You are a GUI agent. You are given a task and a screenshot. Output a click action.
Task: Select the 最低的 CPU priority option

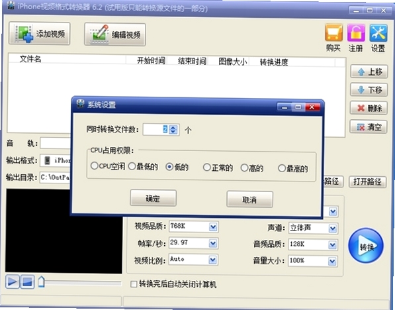pos(132,166)
